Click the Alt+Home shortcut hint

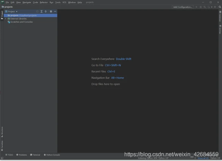tap(117, 78)
